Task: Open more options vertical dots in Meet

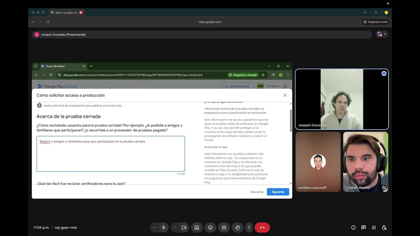Action: [x=249, y=227]
